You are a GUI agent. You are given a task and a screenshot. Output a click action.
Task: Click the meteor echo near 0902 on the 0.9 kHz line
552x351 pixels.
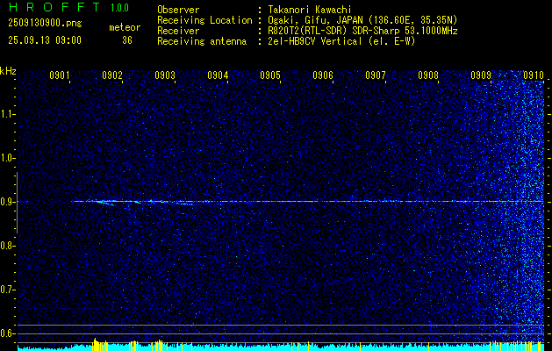click(x=104, y=203)
